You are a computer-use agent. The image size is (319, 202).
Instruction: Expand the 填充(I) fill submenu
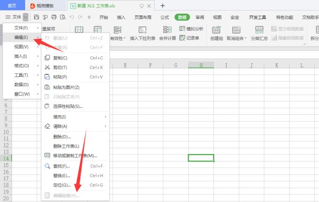coord(75,117)
